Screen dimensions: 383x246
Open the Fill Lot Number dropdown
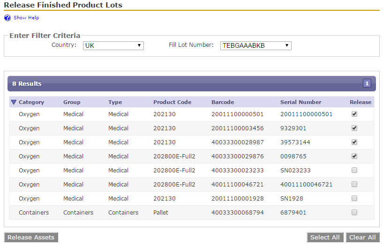pyautogui.click(x=256, y=45)
